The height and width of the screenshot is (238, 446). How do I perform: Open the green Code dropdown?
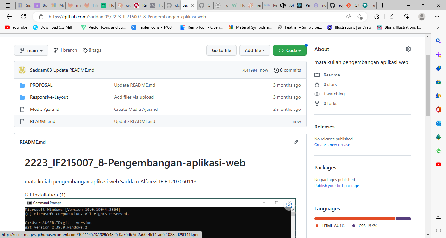point(290,50)
